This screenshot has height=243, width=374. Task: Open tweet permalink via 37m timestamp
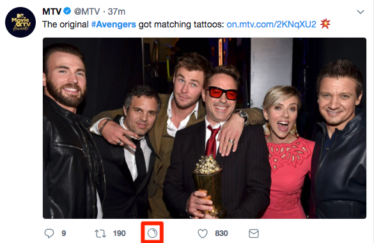click(x=116, y=11)
